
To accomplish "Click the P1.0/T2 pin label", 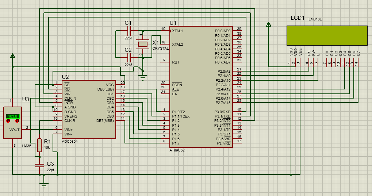I will point(179,112).
